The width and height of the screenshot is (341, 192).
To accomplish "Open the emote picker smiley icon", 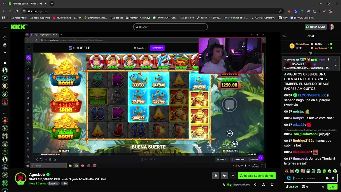I will (333, 178).
